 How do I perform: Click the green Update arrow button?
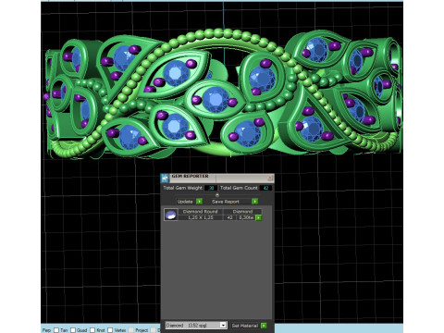[199, 202]
